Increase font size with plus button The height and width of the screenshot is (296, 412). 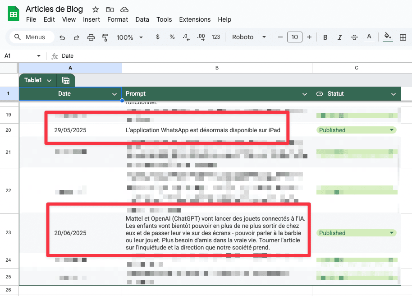point(309,37)
